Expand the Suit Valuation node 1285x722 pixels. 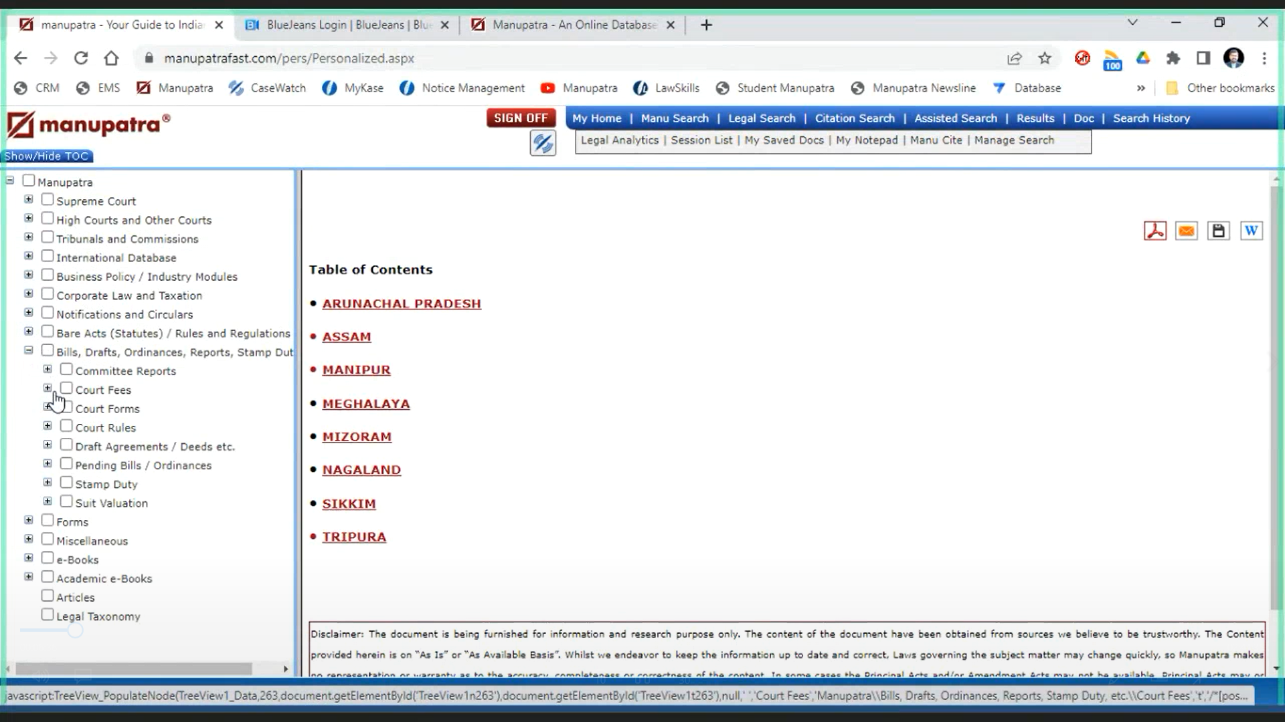(x=48, y=501)
